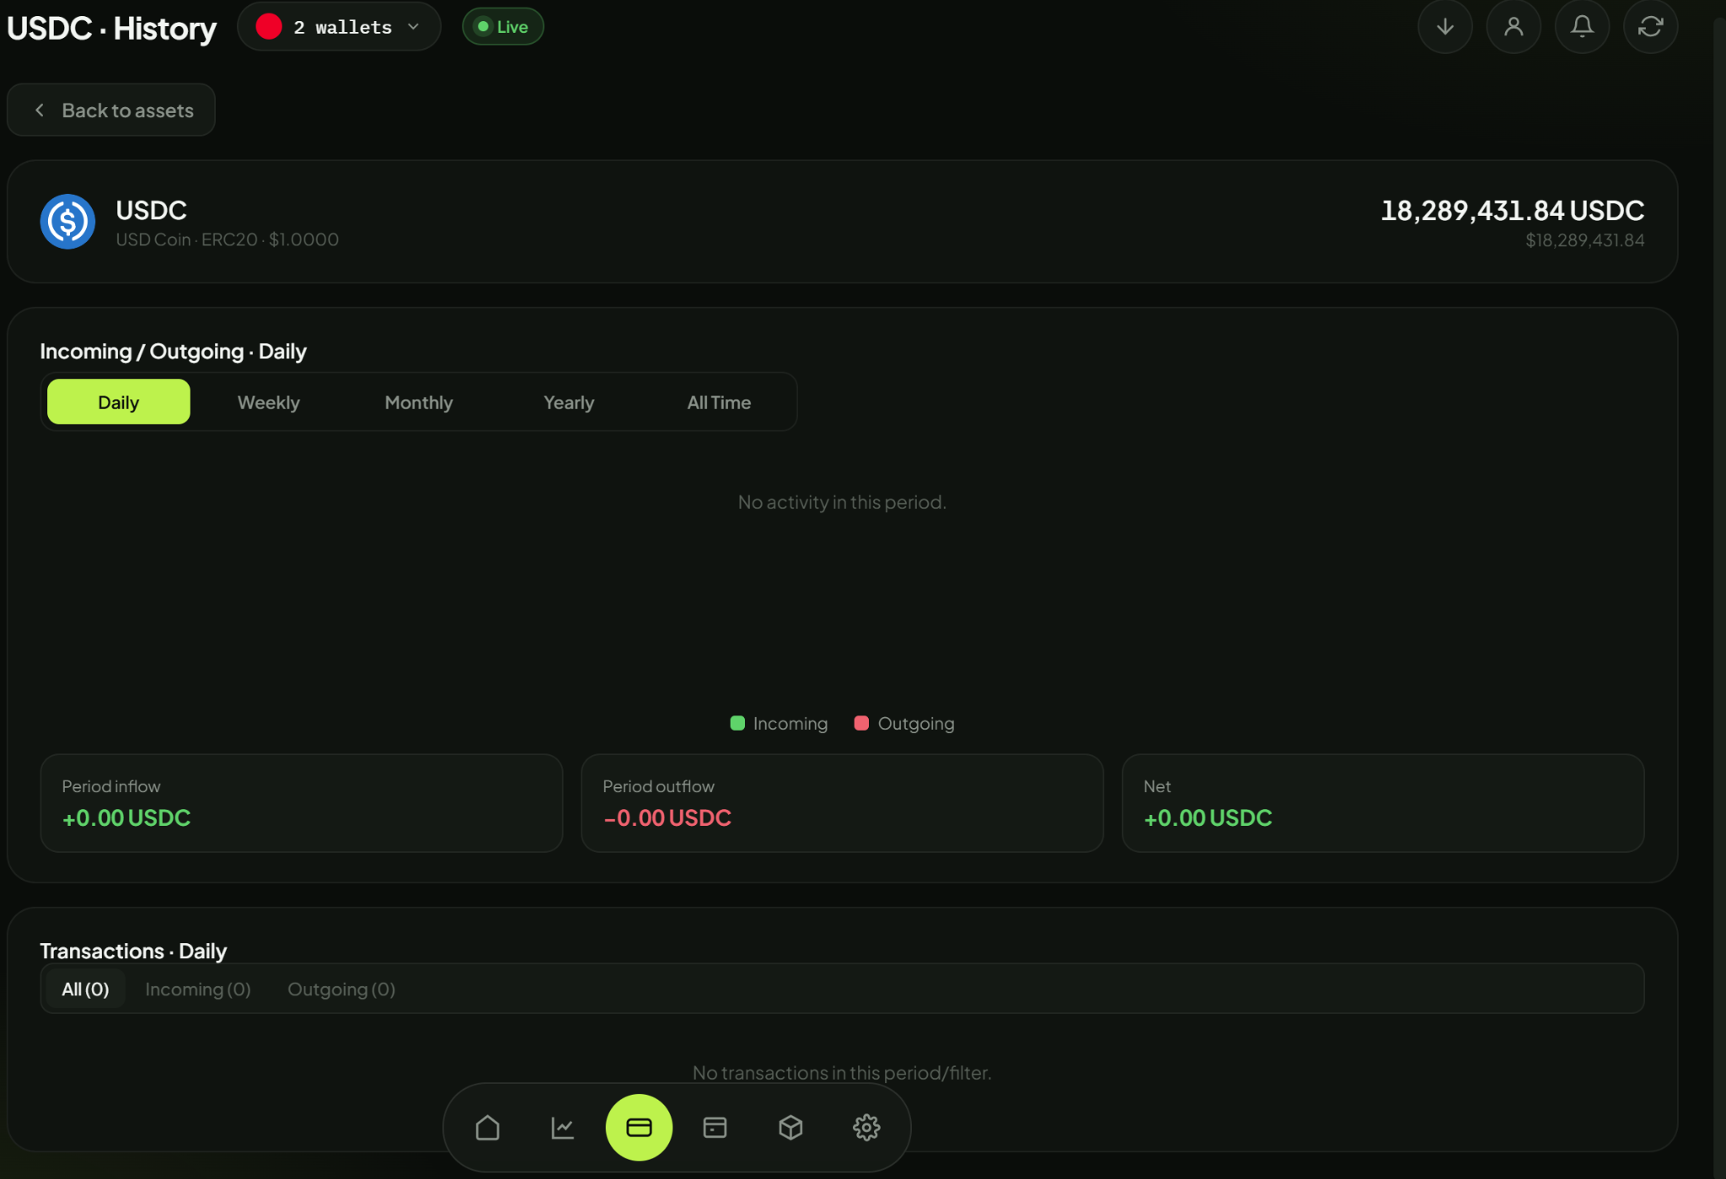Switch to All Time period tab
Viewport: 1726px width, 1179px height.
(719, 402)
